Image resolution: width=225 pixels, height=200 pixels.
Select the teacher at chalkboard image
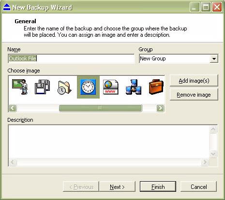(20, 87)
